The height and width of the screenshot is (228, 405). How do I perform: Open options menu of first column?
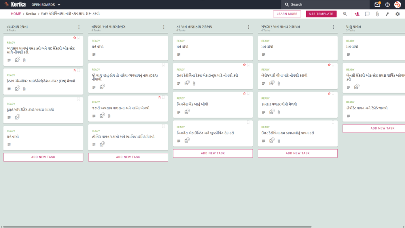click(x=79, y=27)
